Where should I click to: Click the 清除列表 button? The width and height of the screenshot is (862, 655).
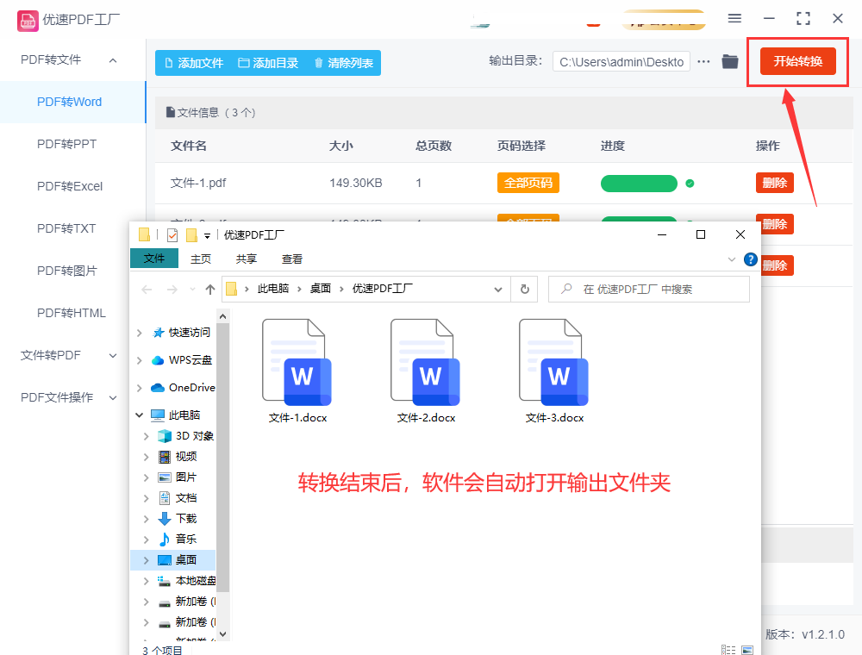click(x=344, y=63)
